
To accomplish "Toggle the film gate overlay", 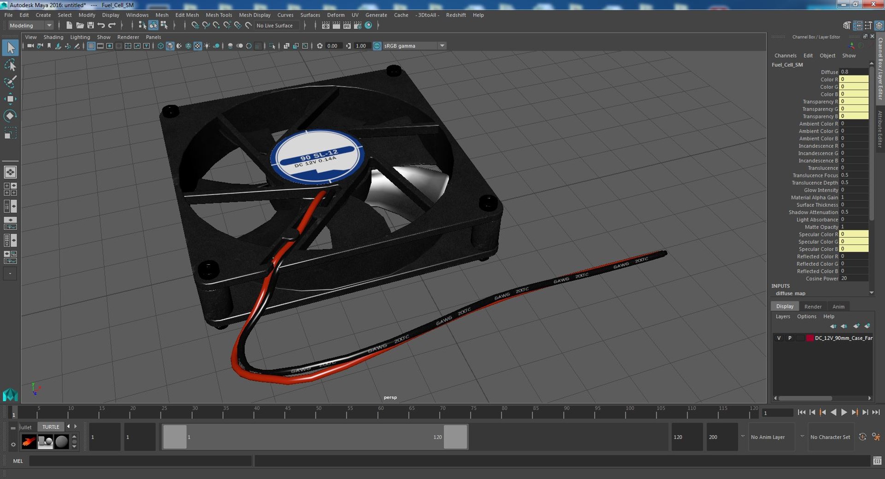I will point(100,46).
